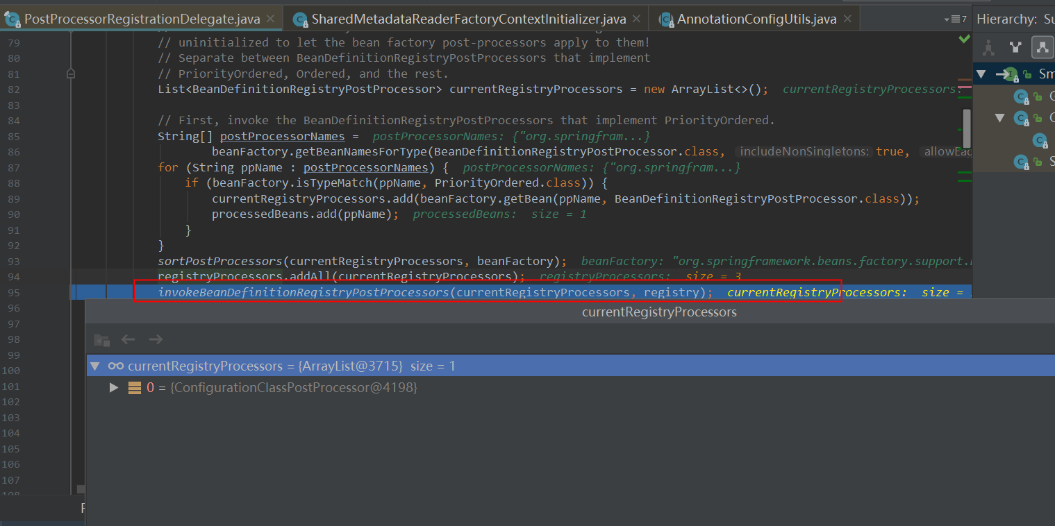Click 'isTypeMatch' on line 88
The height and width of the screenshot is (526, 1055).
tap(326, 183)
